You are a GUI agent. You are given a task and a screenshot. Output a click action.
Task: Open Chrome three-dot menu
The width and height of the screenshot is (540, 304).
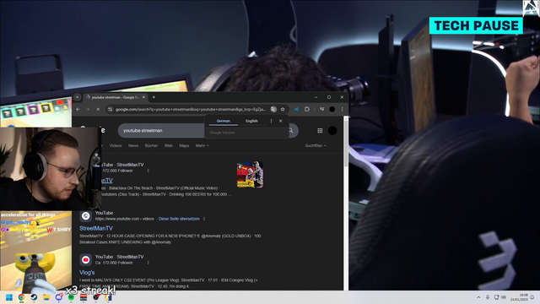[x=342, y=109]
